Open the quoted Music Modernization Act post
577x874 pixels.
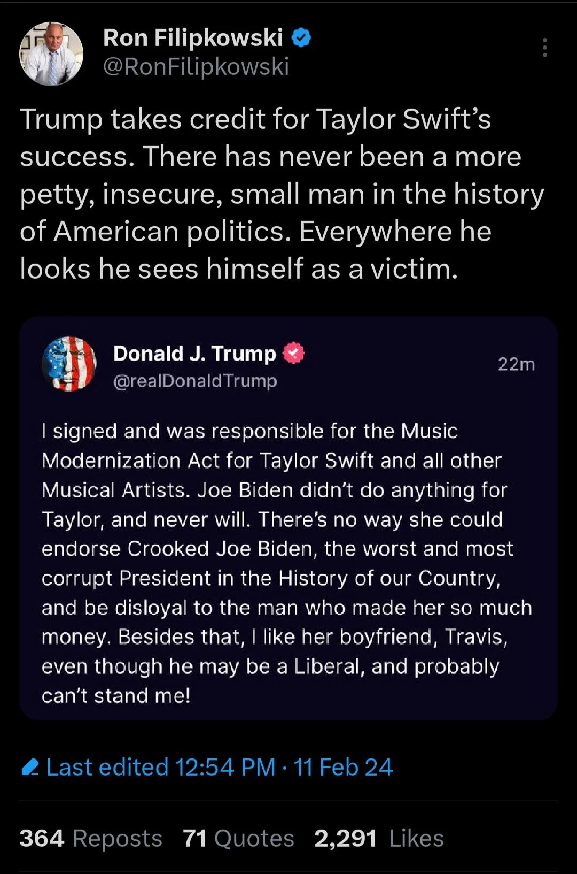(287, 563)
